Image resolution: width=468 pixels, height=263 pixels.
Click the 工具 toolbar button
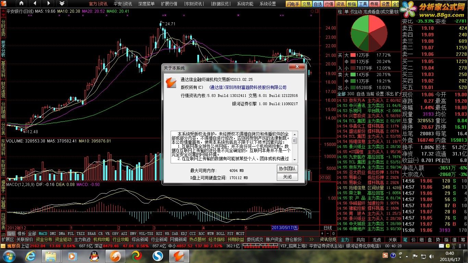363,4
